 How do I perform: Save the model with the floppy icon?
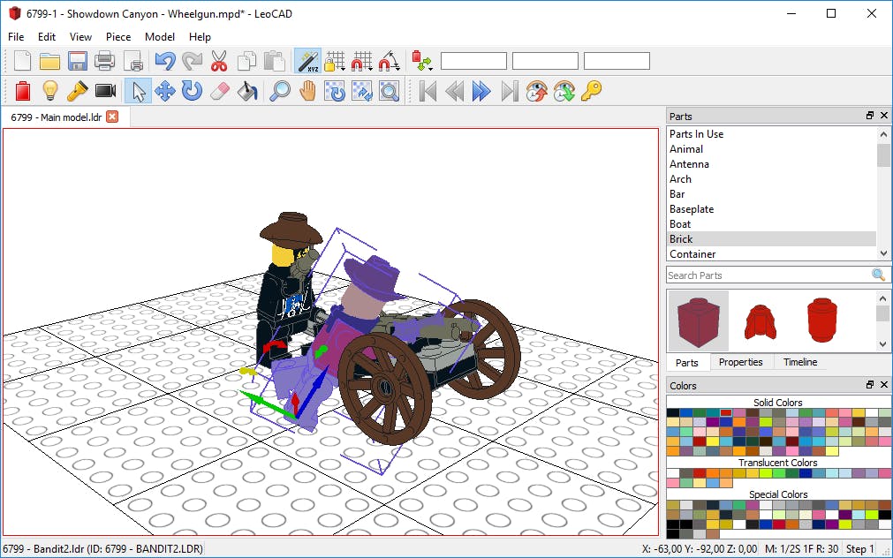77,61
